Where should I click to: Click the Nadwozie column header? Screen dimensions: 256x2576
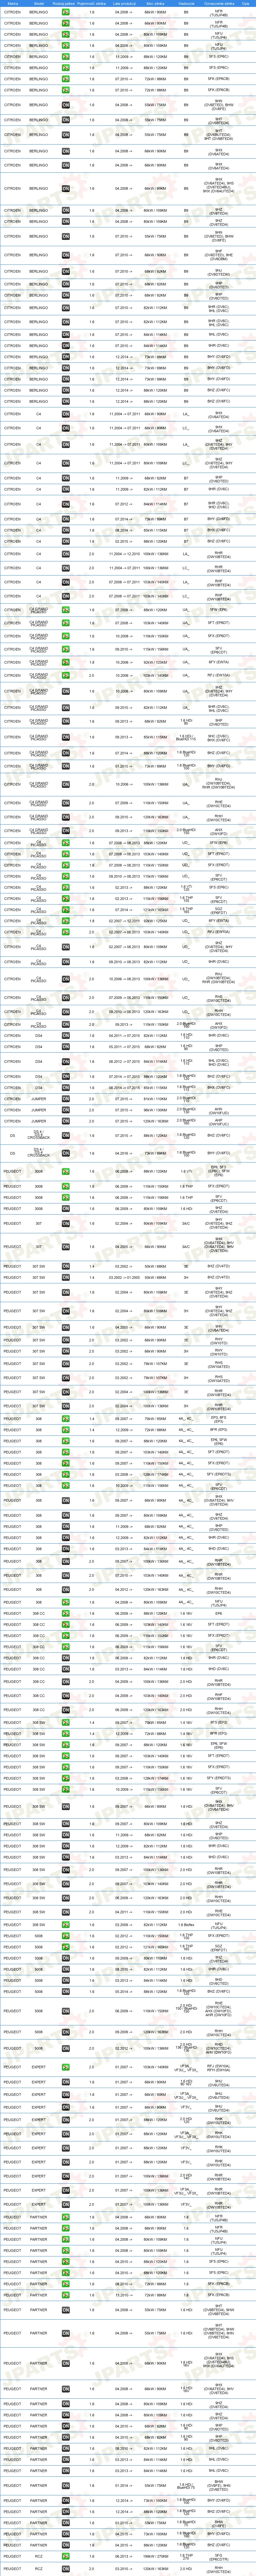click(x=186, y=4)
